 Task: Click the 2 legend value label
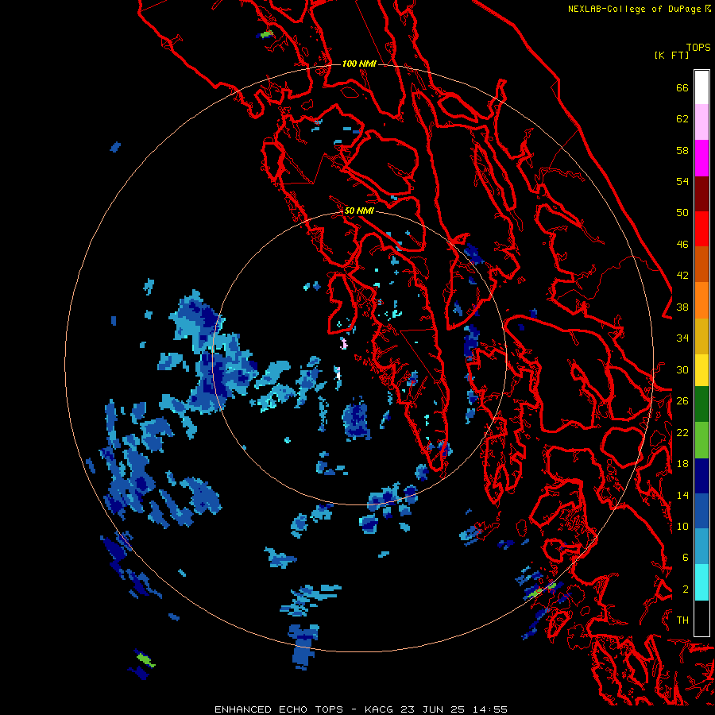pos(686,589)
